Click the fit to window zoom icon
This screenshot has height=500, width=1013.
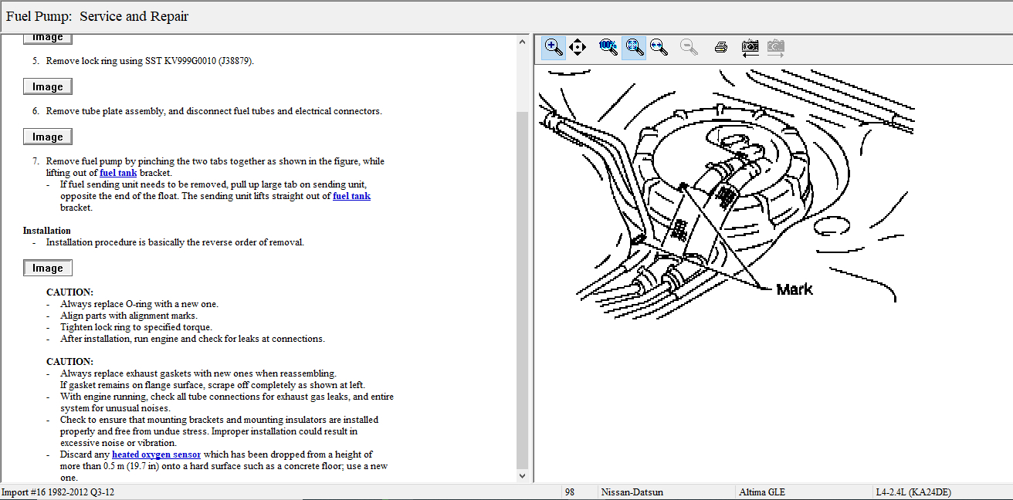coord(635,47)
